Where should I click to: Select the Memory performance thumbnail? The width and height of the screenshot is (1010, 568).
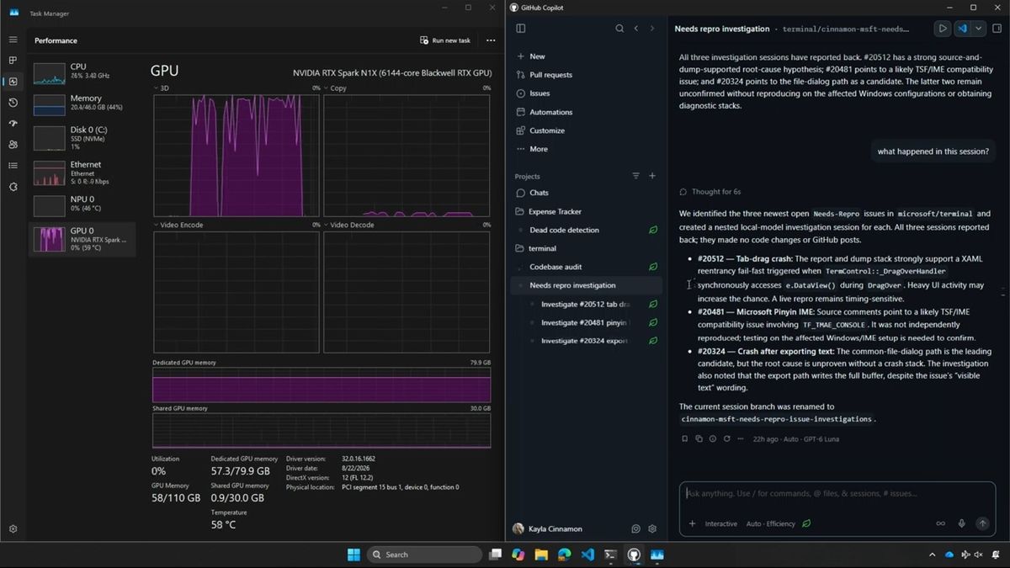(x=82, y=104)
